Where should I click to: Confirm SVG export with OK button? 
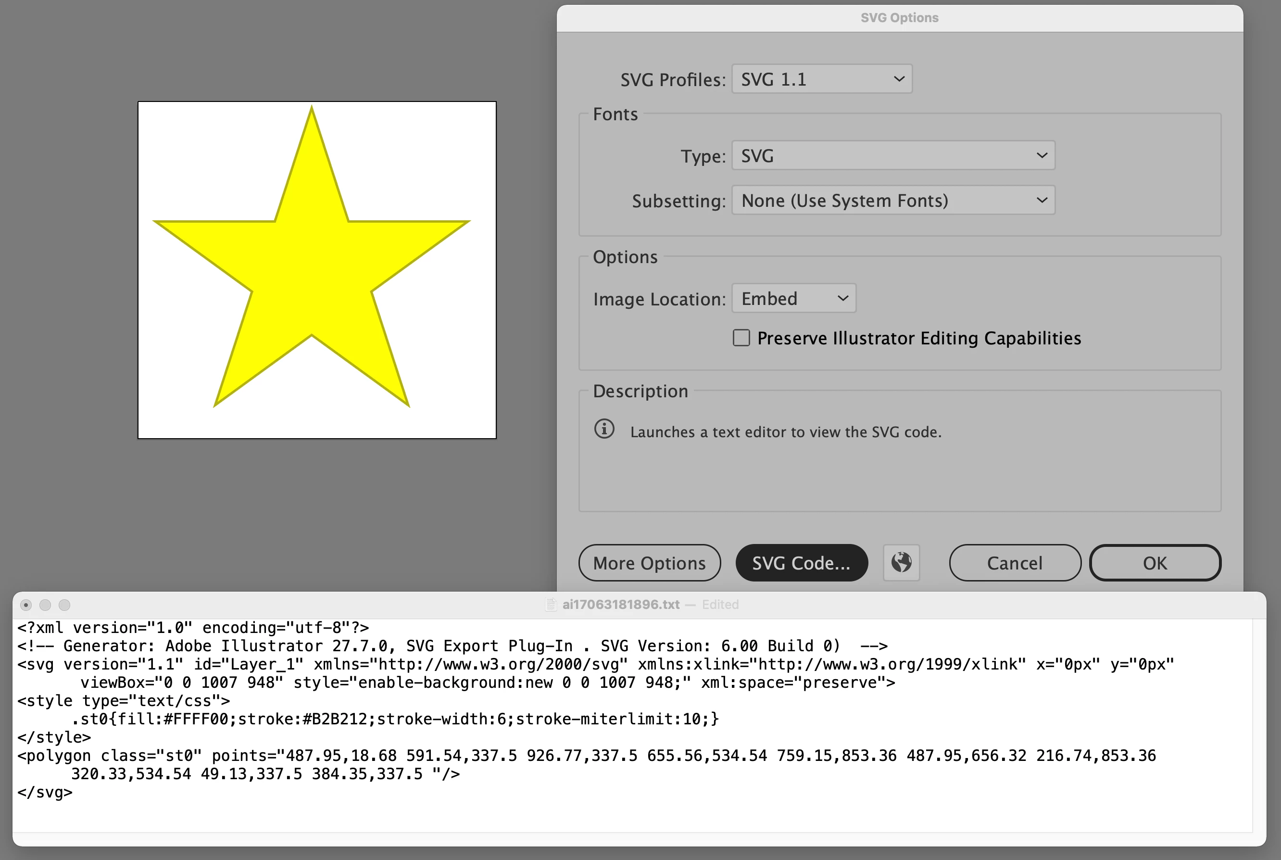point(1155,563)
